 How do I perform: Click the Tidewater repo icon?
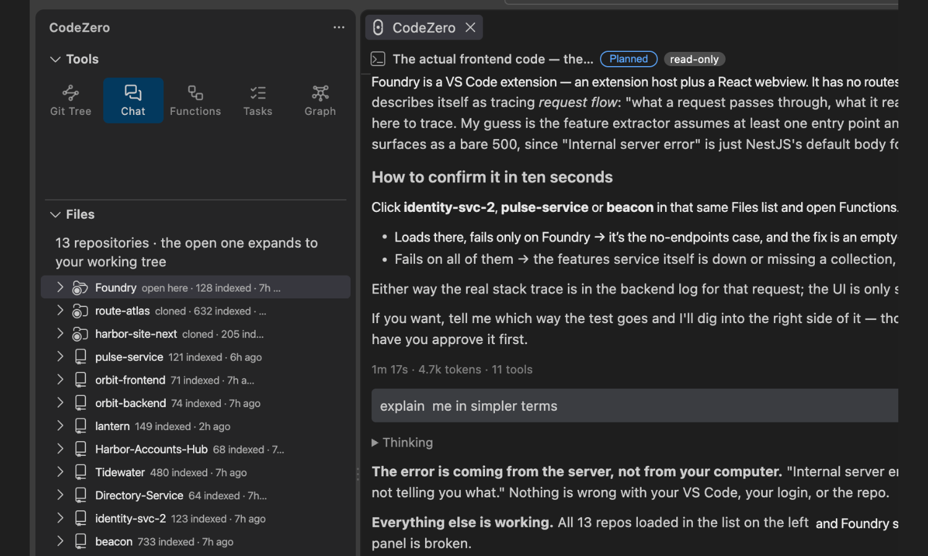(80, 472)
